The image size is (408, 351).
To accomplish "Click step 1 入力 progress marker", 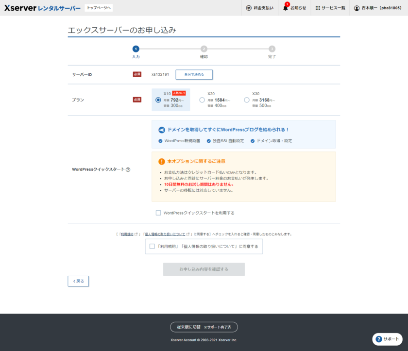I will (x=136, y=49).
